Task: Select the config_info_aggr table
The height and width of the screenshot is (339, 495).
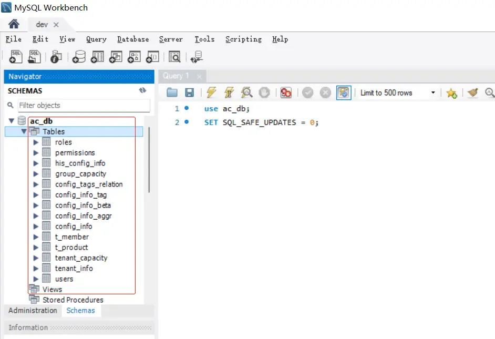Action: pyautogui.click(x=84, y=216)
